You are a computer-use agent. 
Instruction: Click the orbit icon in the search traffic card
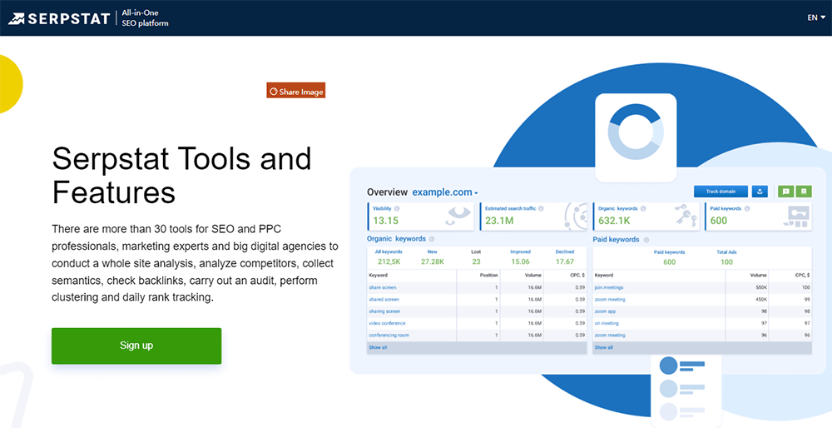tap(575, 216)
